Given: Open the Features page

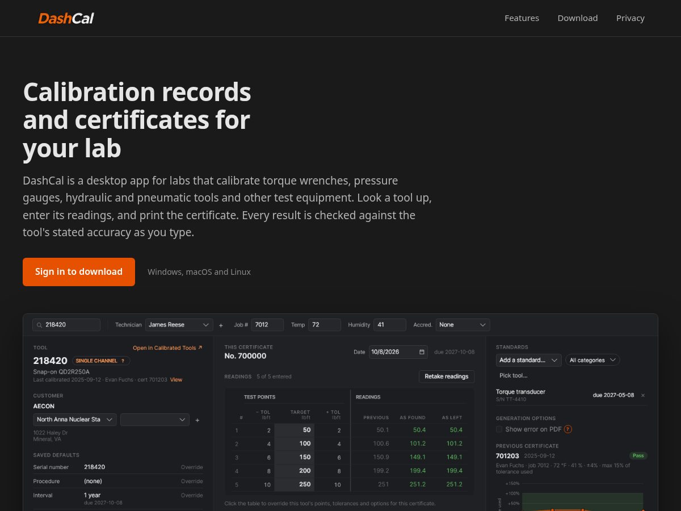Looking at the screenshot, I should pyautogui.click(x=522, y=18).
